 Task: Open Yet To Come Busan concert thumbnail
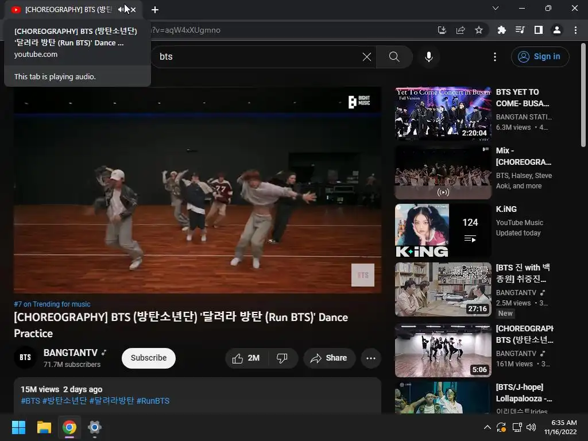[443, 114]
